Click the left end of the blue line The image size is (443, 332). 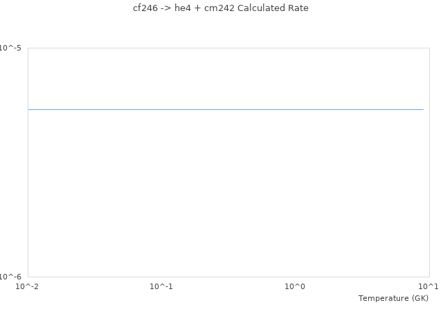(x=29, y=109)
